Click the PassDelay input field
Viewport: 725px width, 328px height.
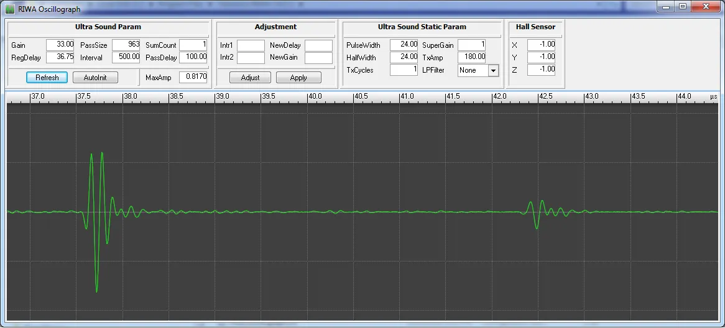(193, 57)
